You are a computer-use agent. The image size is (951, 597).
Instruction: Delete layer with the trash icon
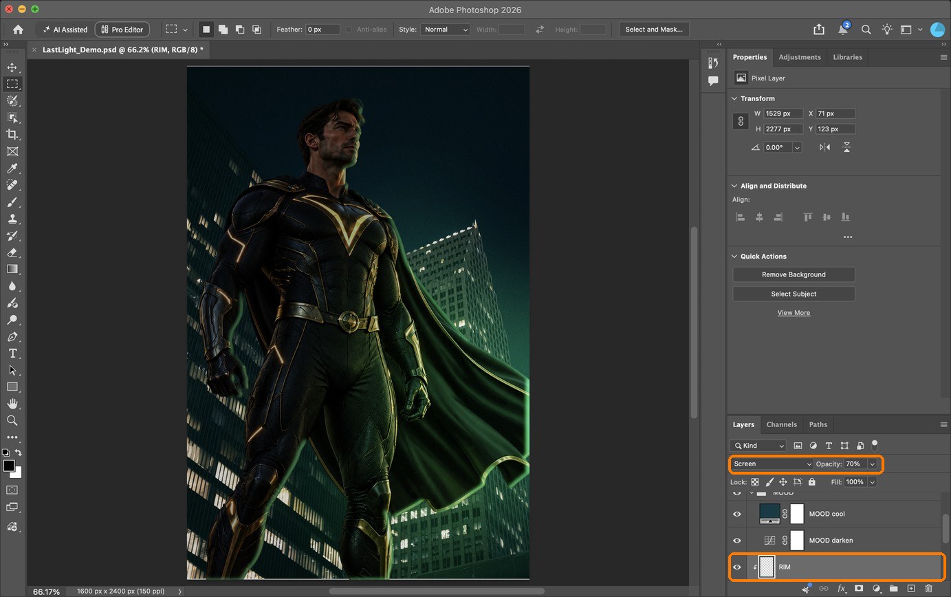[x=928, y=589]
